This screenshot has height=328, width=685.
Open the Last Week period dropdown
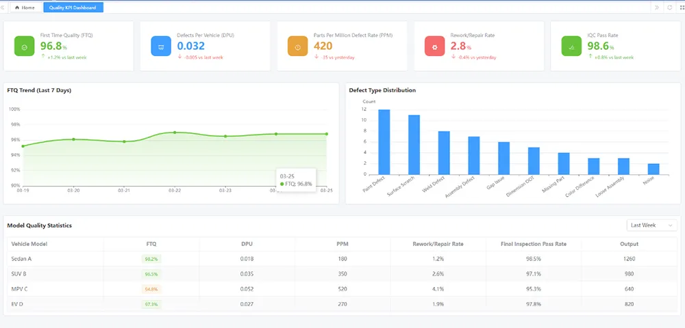pos(652,225)
